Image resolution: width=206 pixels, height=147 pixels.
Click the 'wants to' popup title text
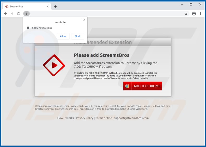pyautogui.click(x=60, y=22)
